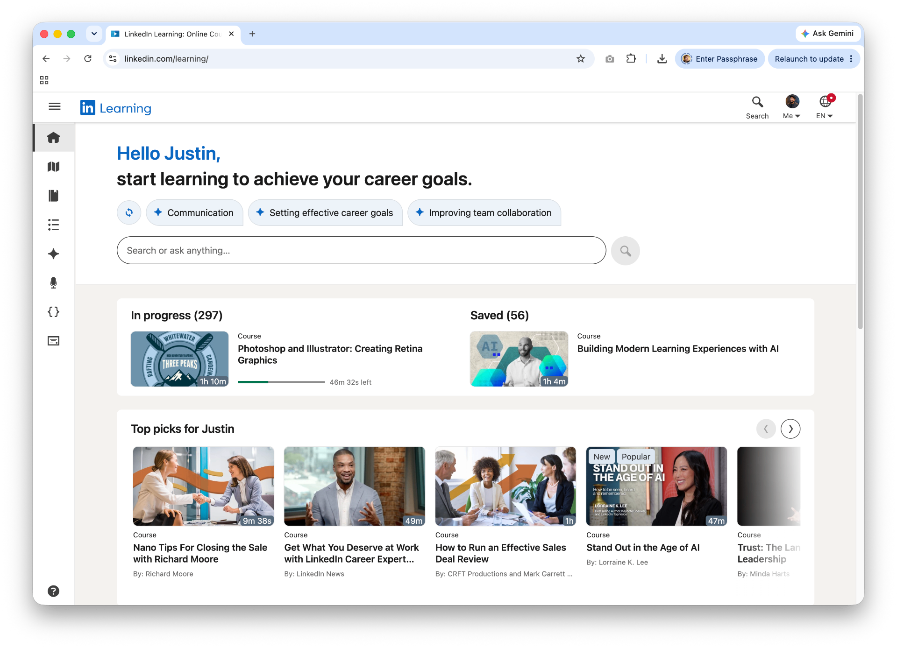Click the Sales Deal Review meeting thumbnail
Image resolution: width=897 pixels, height=648 pixels.
point(505,486)
